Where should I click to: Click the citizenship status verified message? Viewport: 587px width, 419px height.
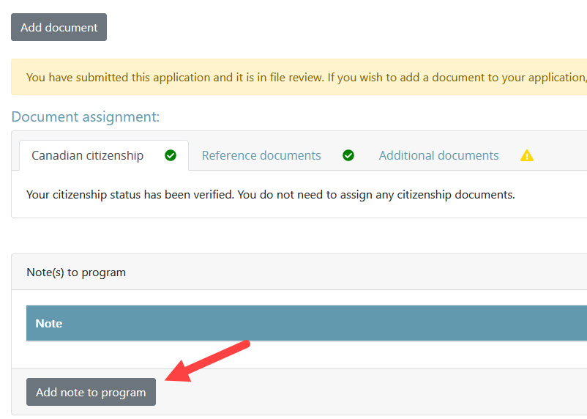coord(270,195)
